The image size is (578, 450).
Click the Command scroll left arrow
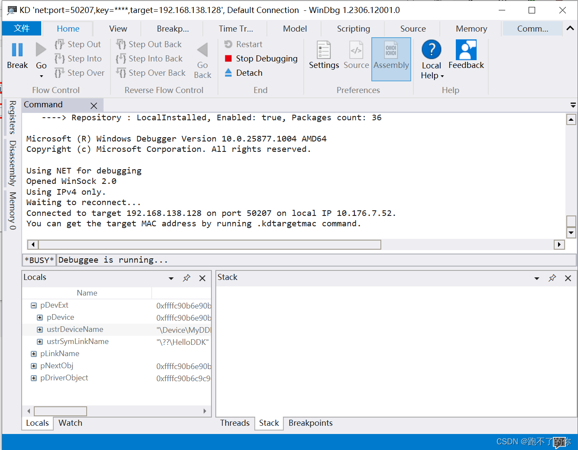(33, 244)
